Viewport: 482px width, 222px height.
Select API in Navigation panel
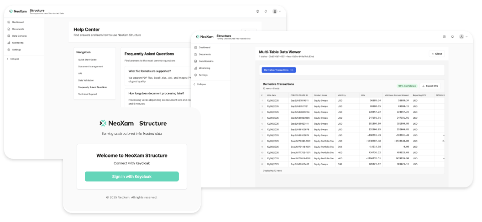(x=80, y=74)
